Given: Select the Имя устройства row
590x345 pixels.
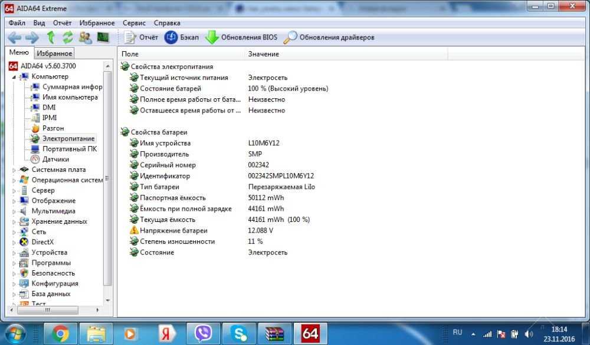Looking at the screenshot, I should (x=204, y=143).
